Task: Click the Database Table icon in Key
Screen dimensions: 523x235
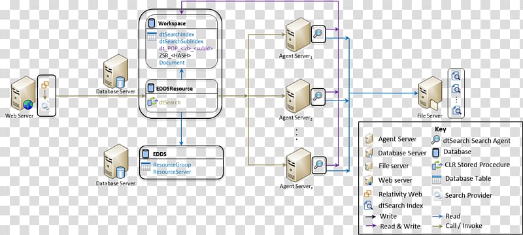Action: [x=437, y=180]
